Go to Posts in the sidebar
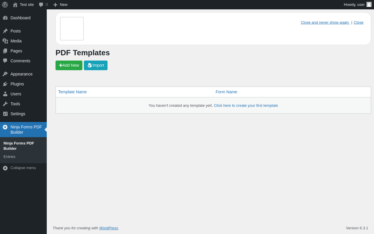The height and width of the screenshot is (234, 374). (x=23, y=31)
